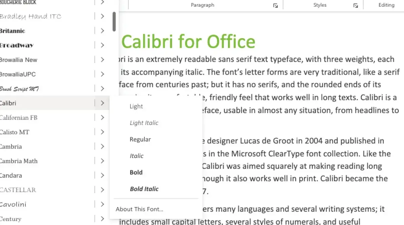
Task: Click the font list scrollbar thumb
Action: [114, 22]
